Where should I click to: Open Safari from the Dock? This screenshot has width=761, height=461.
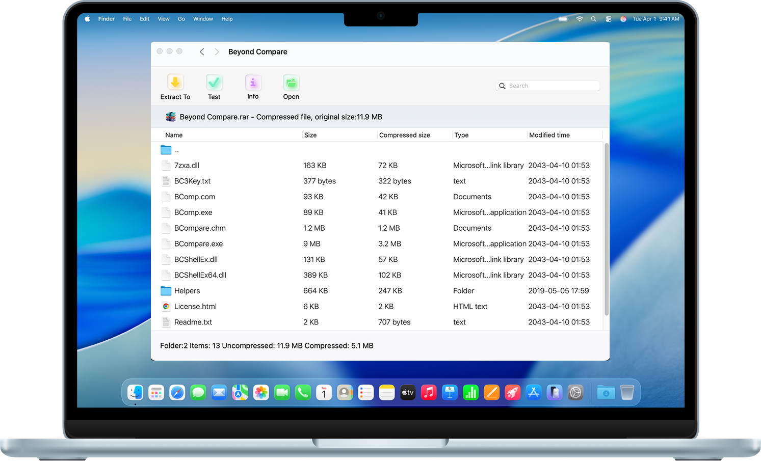pos(177,393)
